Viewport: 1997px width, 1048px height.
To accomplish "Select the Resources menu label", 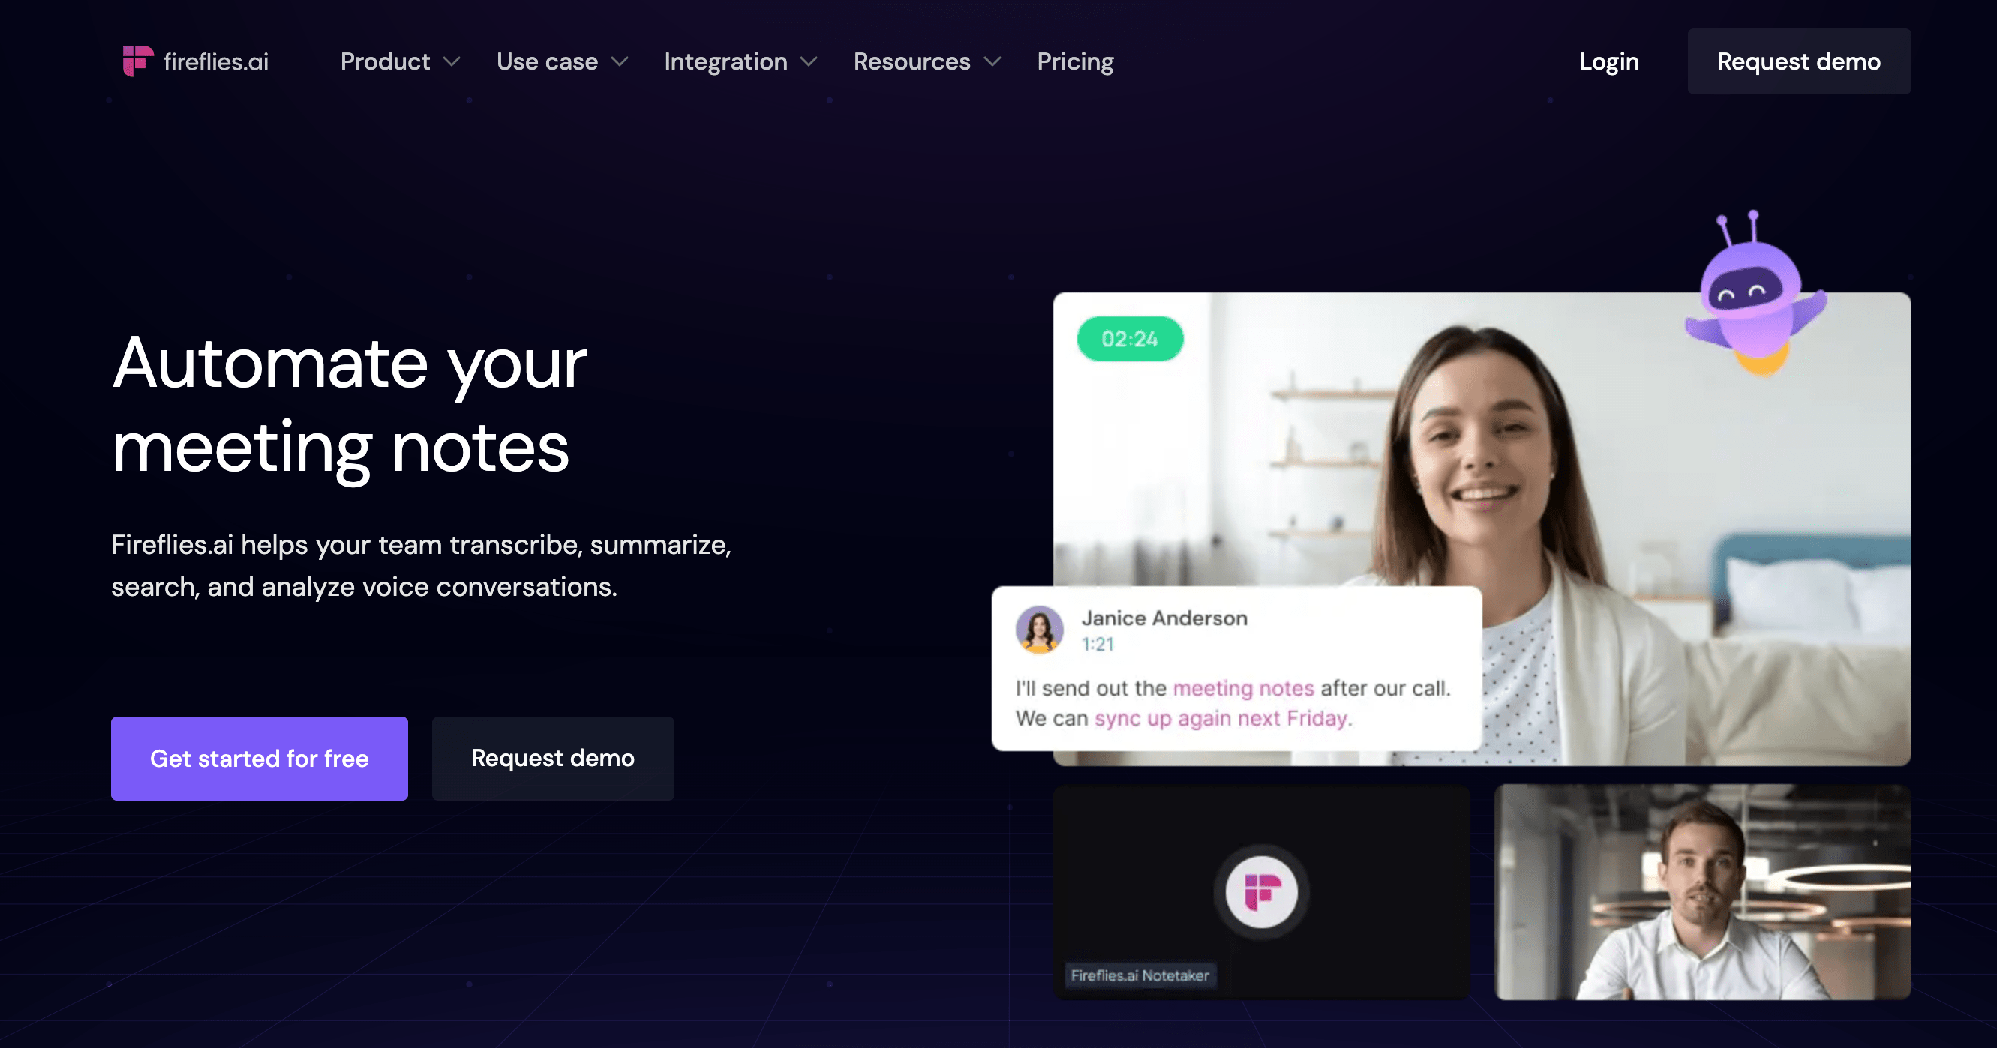I will pos(911,61).
